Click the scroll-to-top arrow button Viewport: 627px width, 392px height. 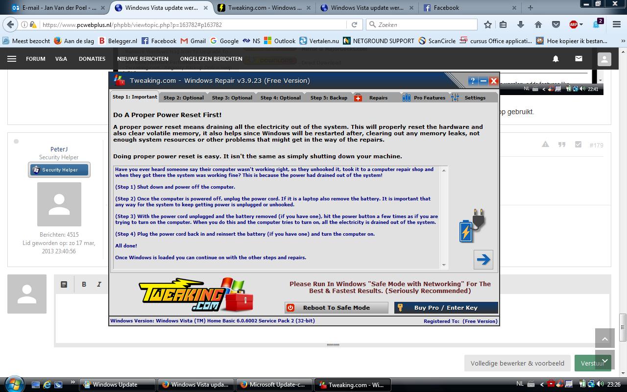604,339
